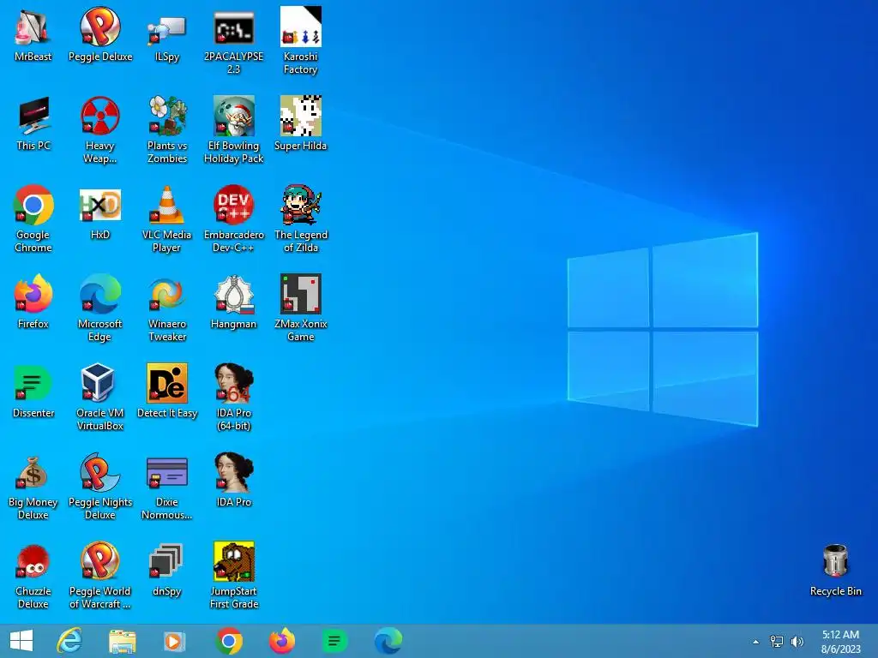Launch Microsoft Edge from the taskbar
Screen dimensions: 878x658
(388, 641)
